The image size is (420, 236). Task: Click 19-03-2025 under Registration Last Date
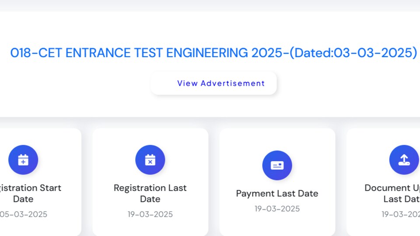(150, 214)
